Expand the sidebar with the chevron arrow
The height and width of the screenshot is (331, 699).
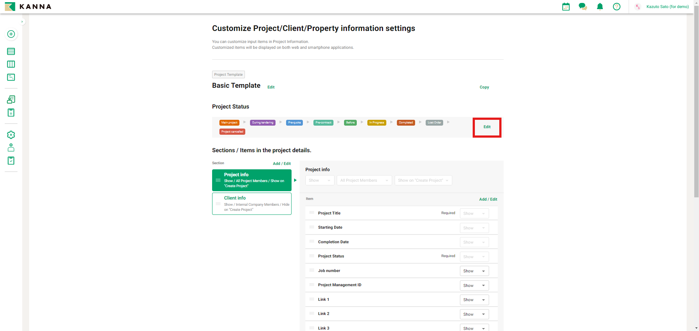pos(22,22)
